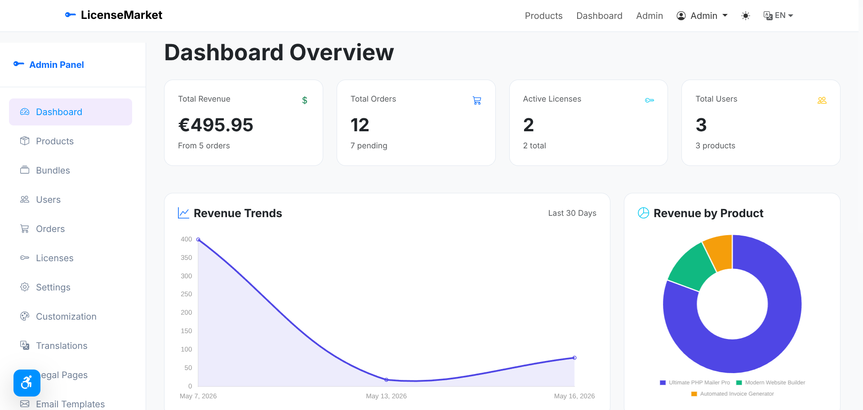Open Dashboard in top navigation
863x410 pixels.
599,16
